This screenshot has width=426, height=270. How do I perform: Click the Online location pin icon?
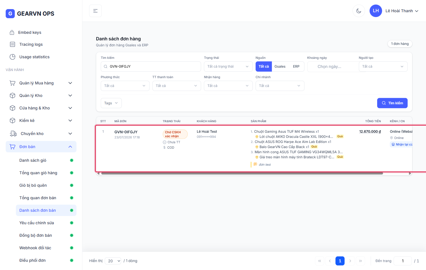tap(392, 138)
